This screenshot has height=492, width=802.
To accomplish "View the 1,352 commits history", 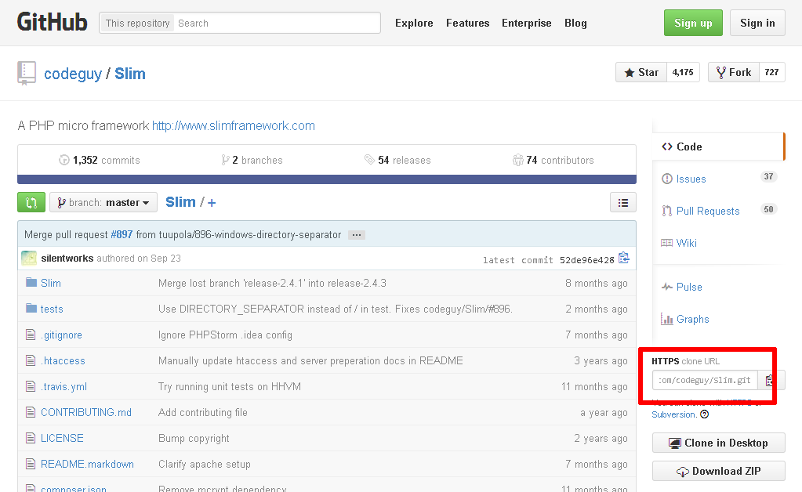I will pos(100,160).
